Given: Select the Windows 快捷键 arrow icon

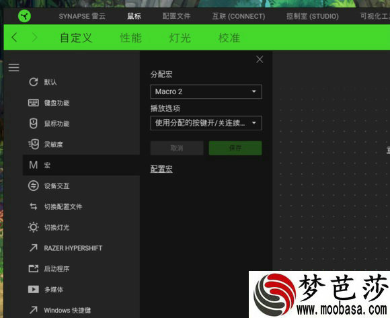Looking at the screenshot, I should tap(34, 310).
